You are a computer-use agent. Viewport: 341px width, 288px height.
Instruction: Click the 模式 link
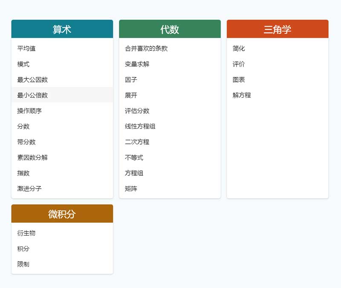[21, 64]
